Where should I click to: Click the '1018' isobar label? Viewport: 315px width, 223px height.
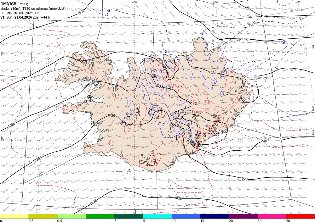pos(249,9)
